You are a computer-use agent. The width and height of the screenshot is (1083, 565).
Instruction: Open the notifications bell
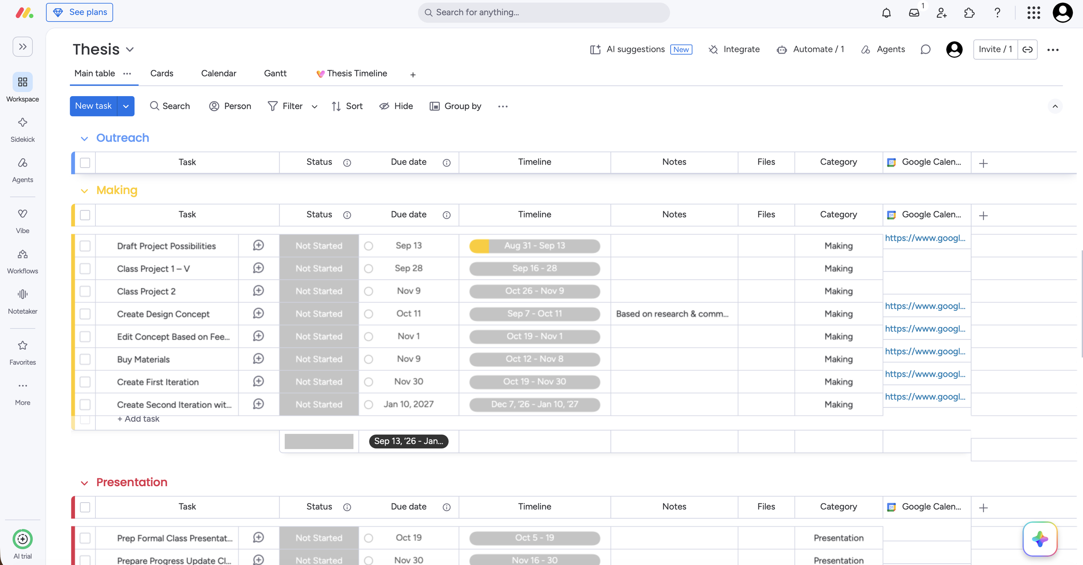[886, 13]
